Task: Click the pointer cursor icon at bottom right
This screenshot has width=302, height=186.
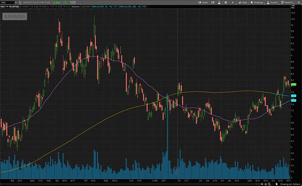Action: tap(277, 184)
